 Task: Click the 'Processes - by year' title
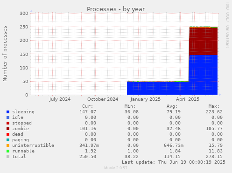[x=116, y=9]
